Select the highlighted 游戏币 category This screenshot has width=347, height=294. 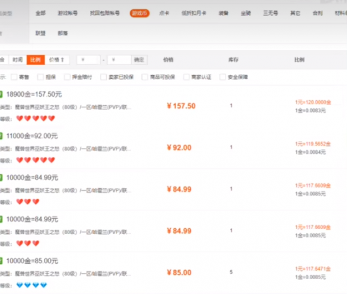click(139, 14)
